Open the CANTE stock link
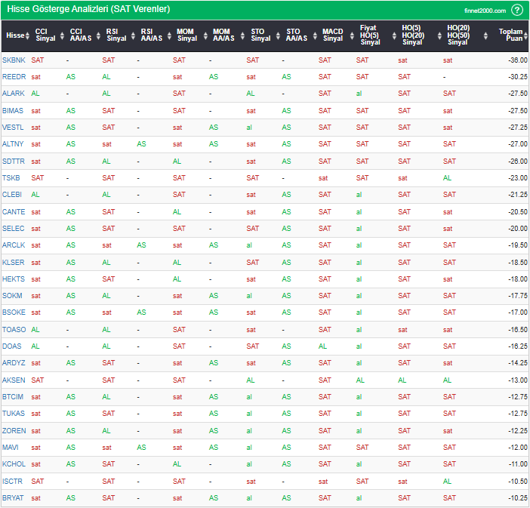This screenshot has width=530, height=508. [14, 212]
